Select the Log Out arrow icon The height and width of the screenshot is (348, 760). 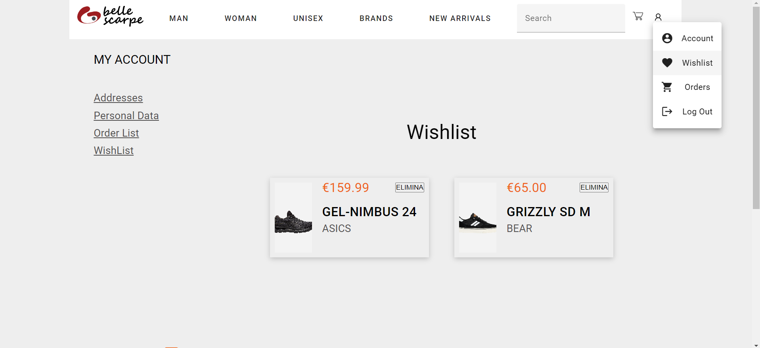pos(667,111)
